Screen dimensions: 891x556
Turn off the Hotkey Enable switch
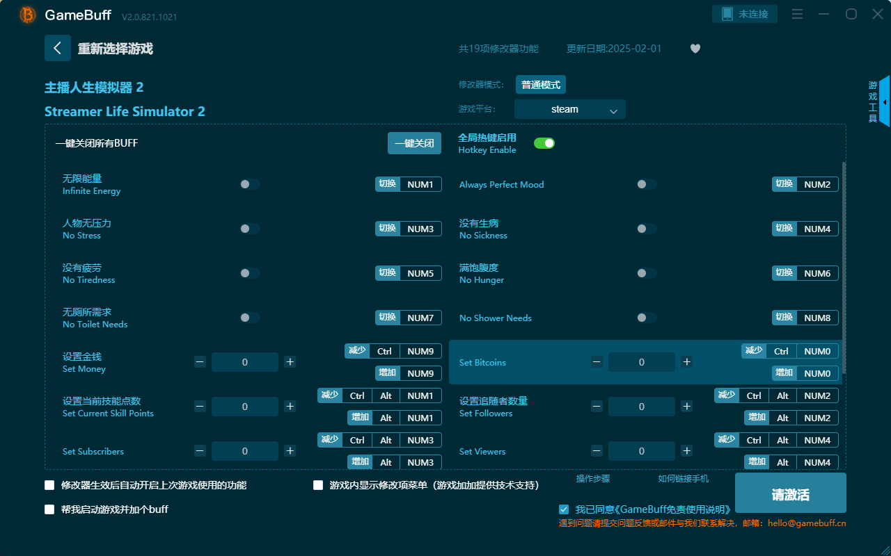[x=544, y=142]
